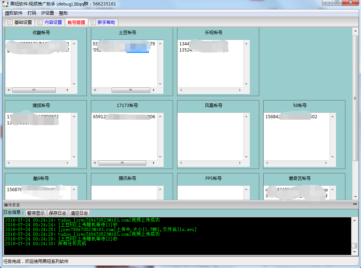
Task: Click the 酷6帐号 group label
Action: (41, 178)
